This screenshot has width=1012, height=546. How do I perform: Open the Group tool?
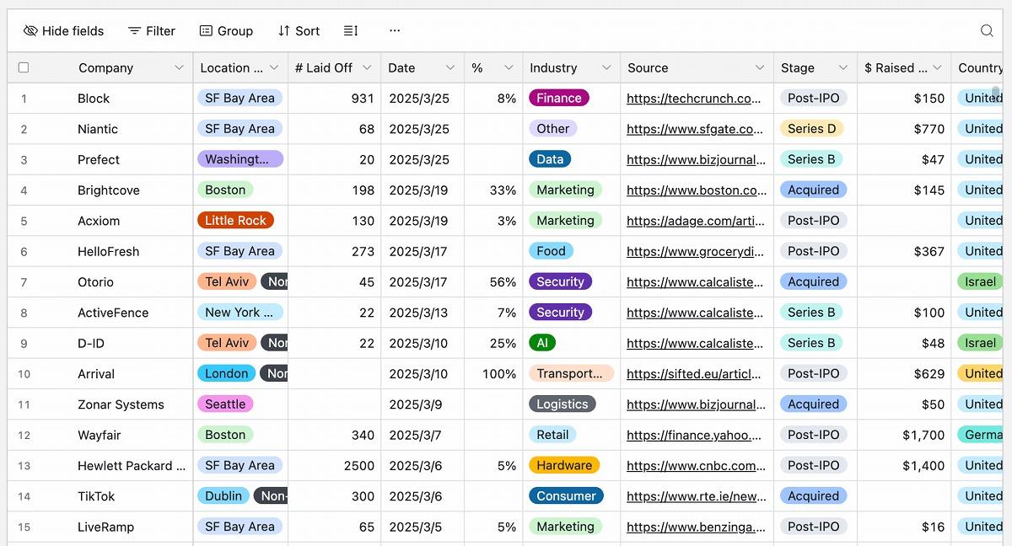click(x=226, y=31)
